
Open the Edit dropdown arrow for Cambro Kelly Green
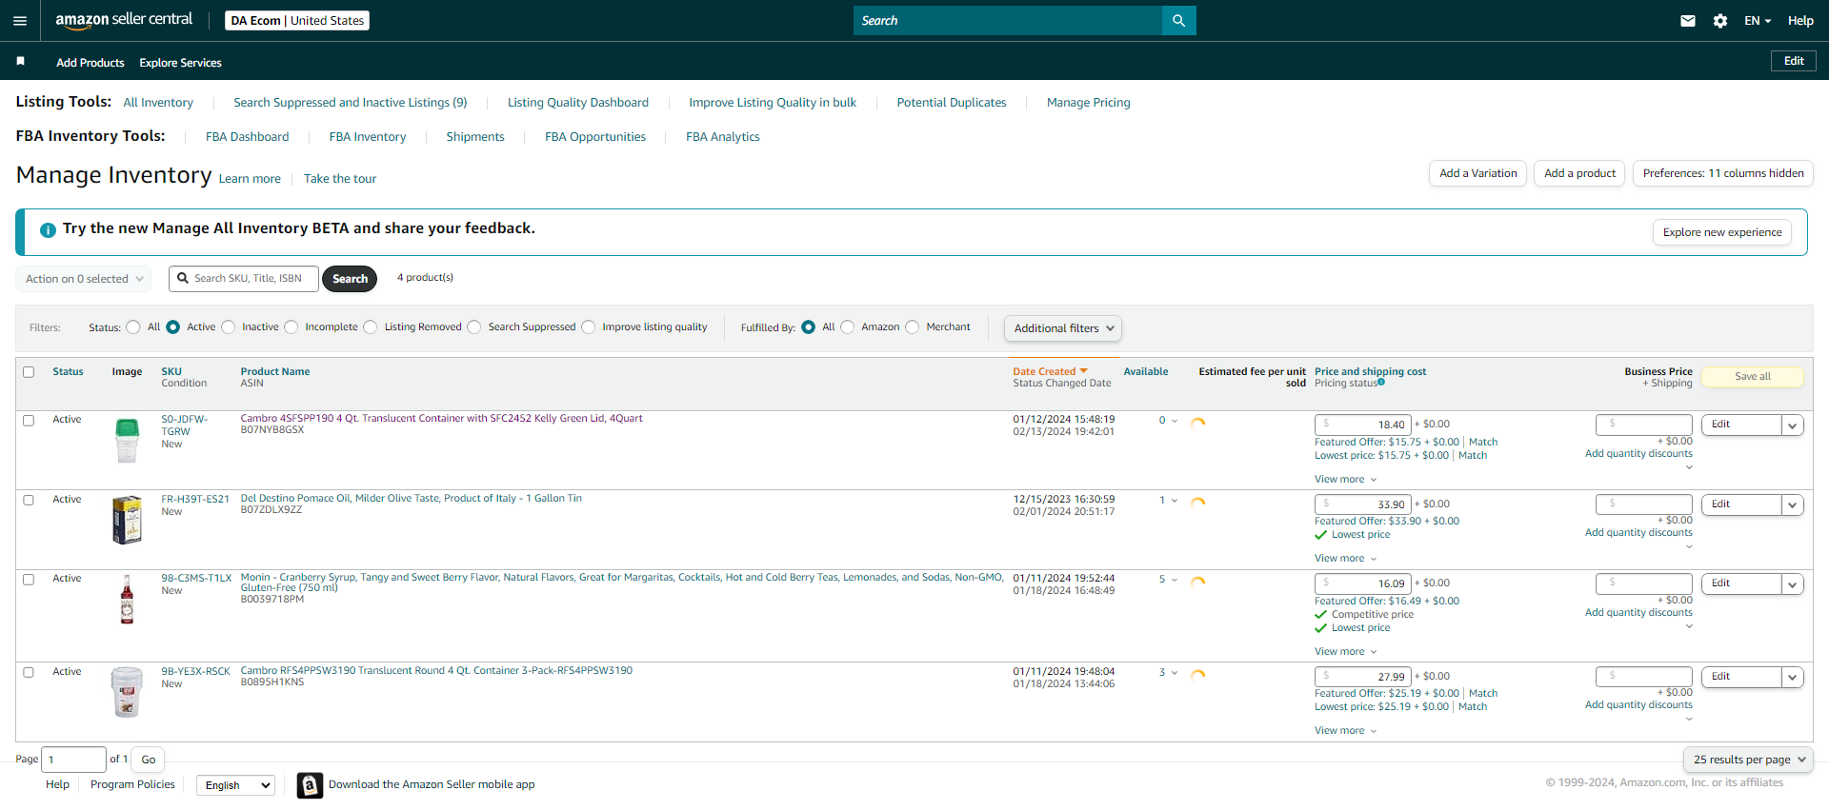(x=1793, y=425)
